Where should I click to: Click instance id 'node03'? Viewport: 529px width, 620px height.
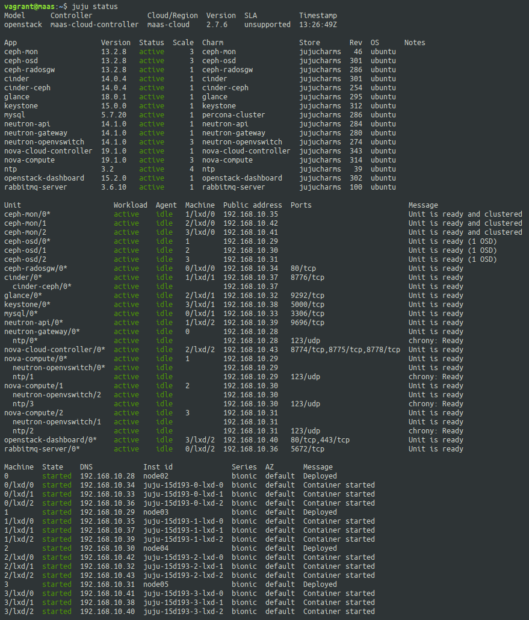click(x=156, y=512)
